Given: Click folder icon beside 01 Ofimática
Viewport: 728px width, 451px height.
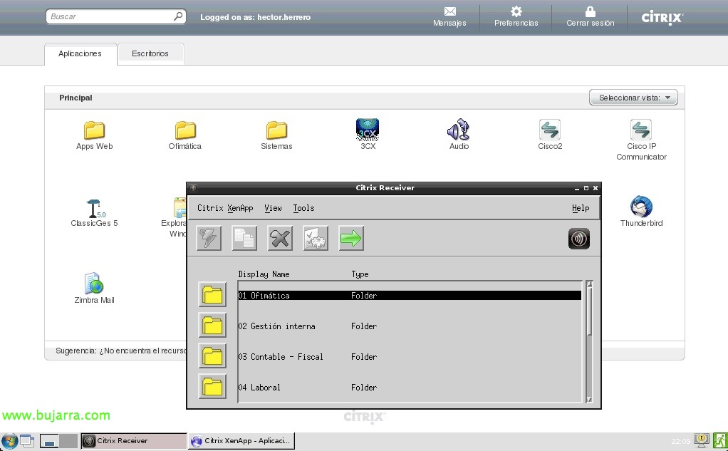Looking at the screenshot, I should (212, 294).
